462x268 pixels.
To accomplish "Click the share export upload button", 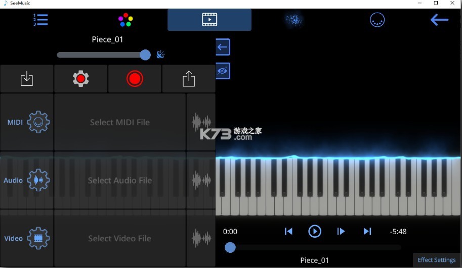I will [189, 79].
